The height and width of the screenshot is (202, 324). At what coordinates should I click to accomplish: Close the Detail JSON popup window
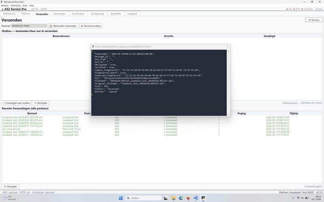tap(228, 46)
